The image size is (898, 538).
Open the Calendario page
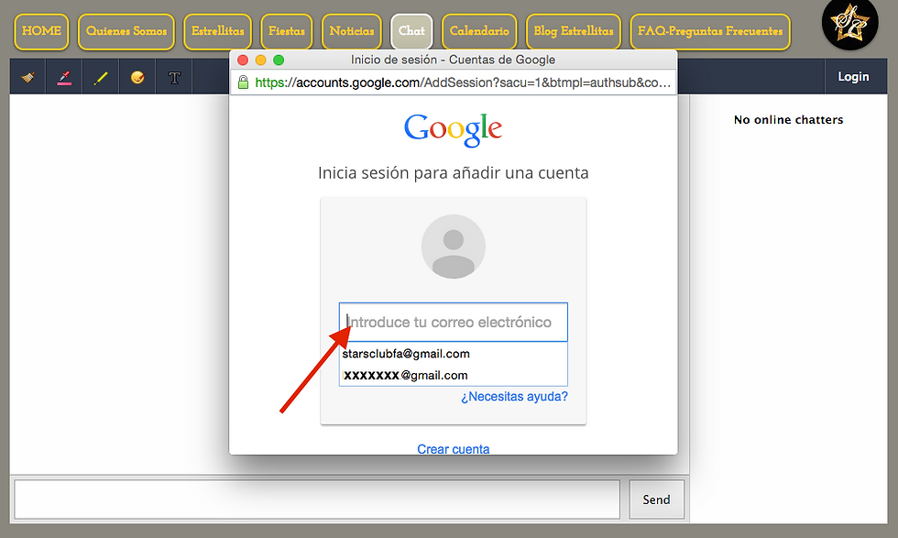(x=479, y=31)
